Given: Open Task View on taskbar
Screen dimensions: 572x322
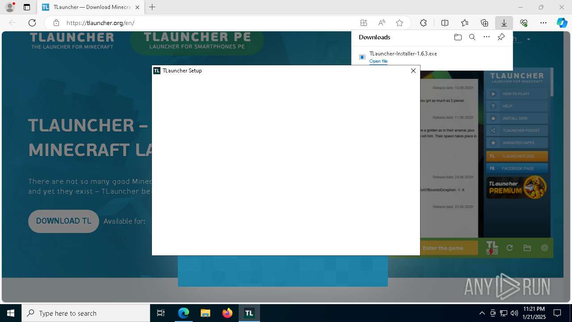Looking at the screenshot, I should pyautogui.click(x=161, y=313).
